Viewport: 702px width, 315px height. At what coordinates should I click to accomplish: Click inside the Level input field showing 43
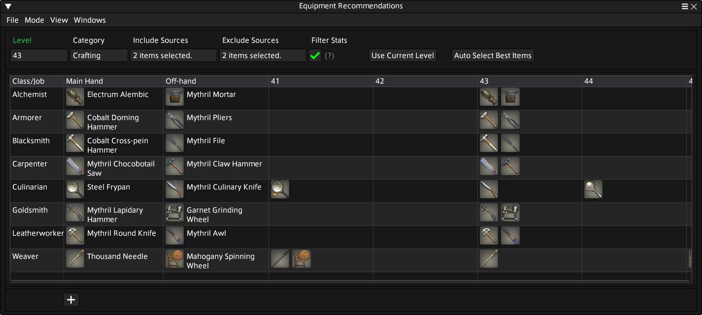tap(38, 55)
